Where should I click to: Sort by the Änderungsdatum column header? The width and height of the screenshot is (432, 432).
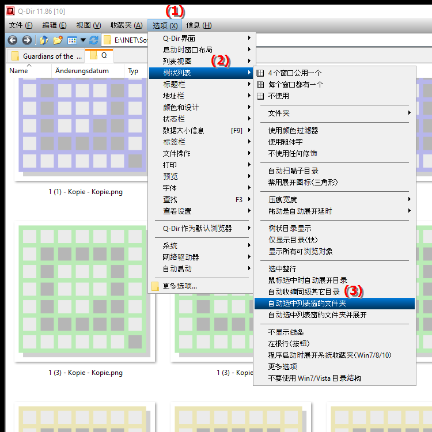tap(88, 71)
